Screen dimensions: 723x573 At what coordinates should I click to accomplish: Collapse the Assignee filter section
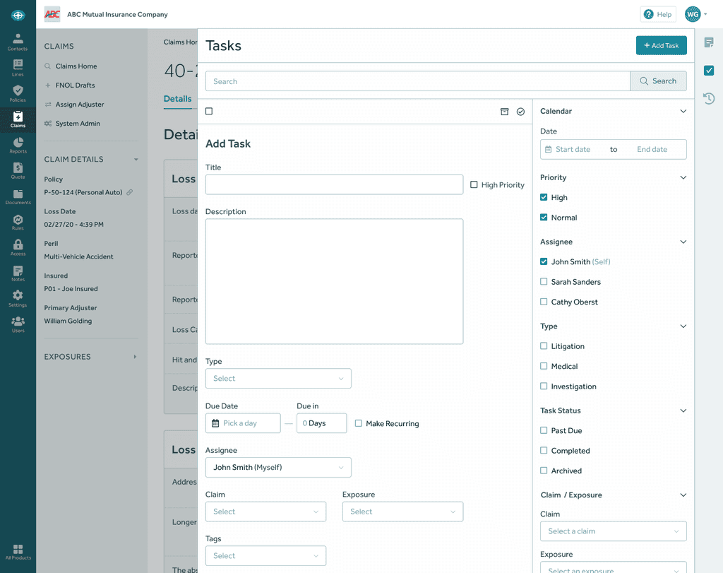(683, 242)
